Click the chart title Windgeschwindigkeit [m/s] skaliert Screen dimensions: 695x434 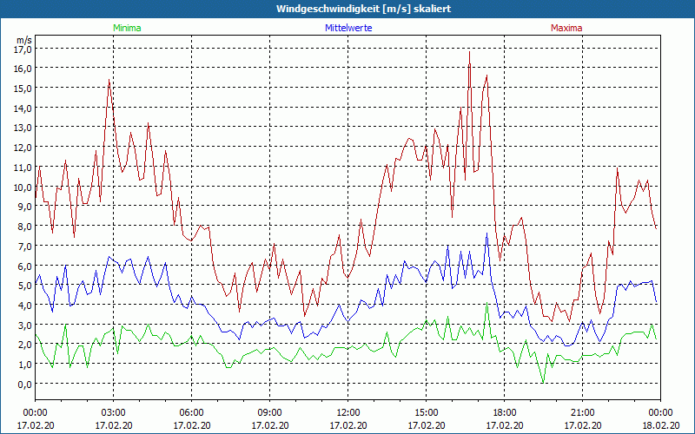347,9
